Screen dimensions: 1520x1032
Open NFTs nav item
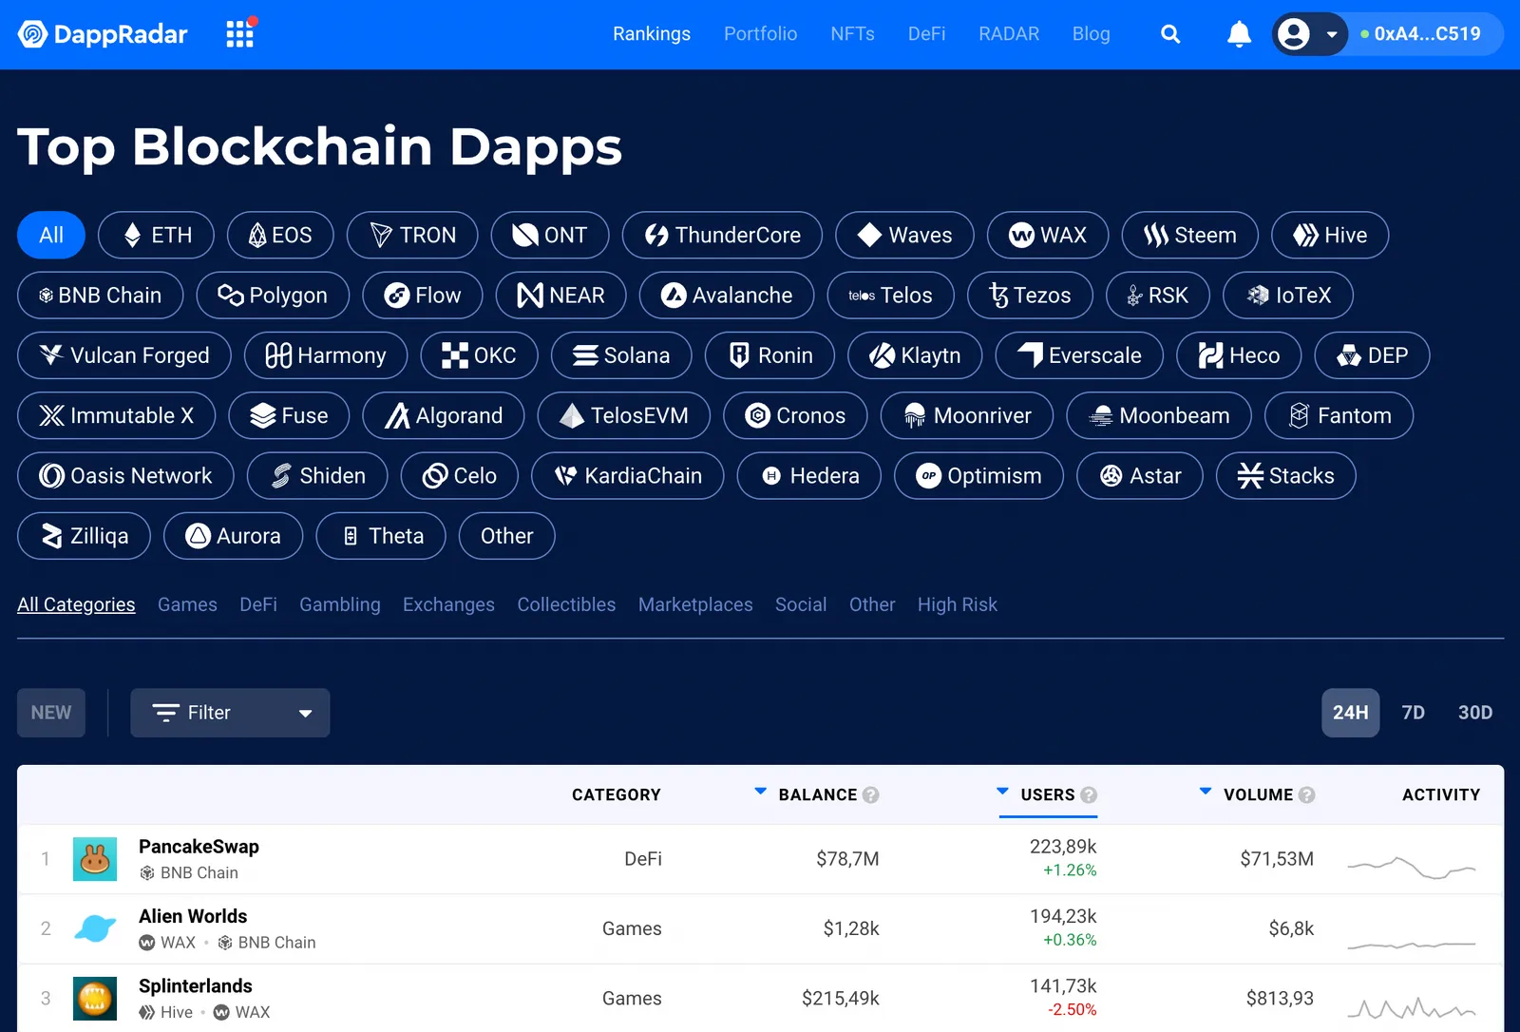tap(852, 34)
